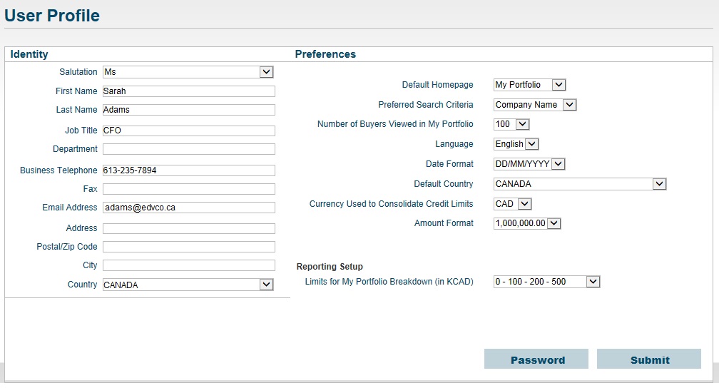This screenshot has height=388, width=719.
Task: Change the Amount Format dropdown
Action: [x=527, y=223]
